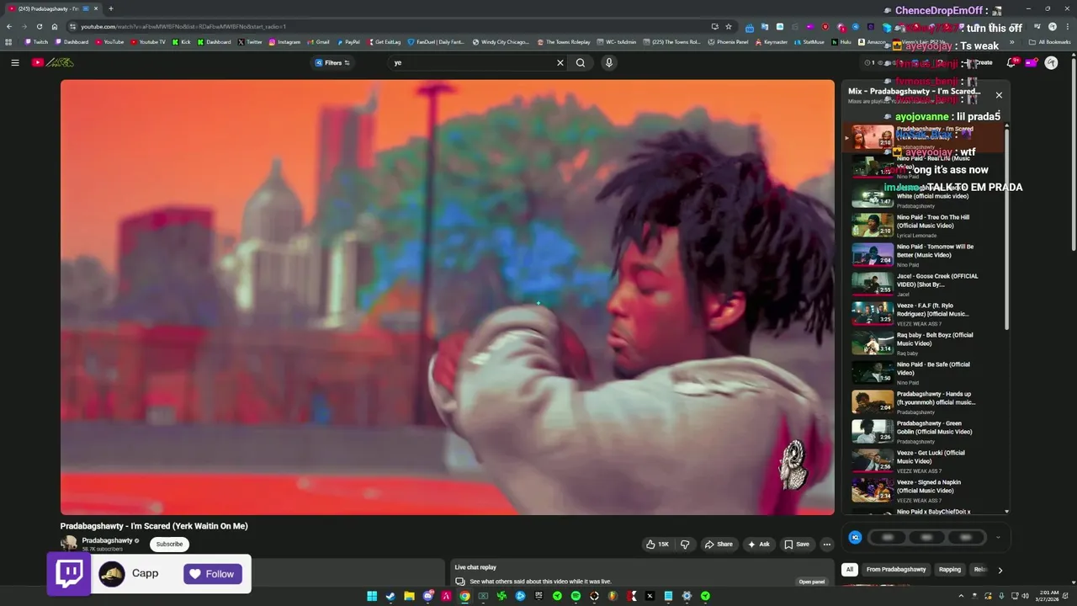Play "Pradabagshawty - Green Goblin" video
The image size is (1077, 606).
click(x=924, y=432)
